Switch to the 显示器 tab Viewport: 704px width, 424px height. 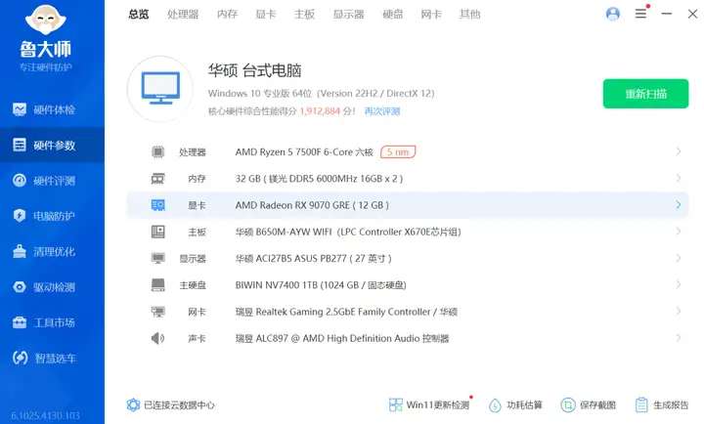click(348, 14)
